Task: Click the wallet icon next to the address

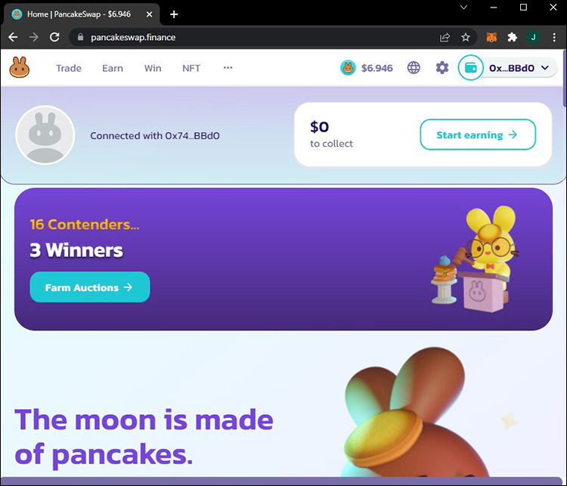Action: coord(470,67)
